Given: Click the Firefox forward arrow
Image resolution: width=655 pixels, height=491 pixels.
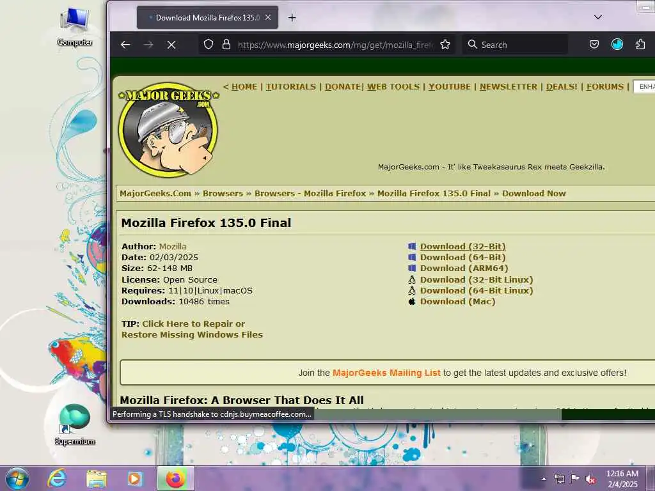Looking at the screenshot, I should [x=148, y=45].
